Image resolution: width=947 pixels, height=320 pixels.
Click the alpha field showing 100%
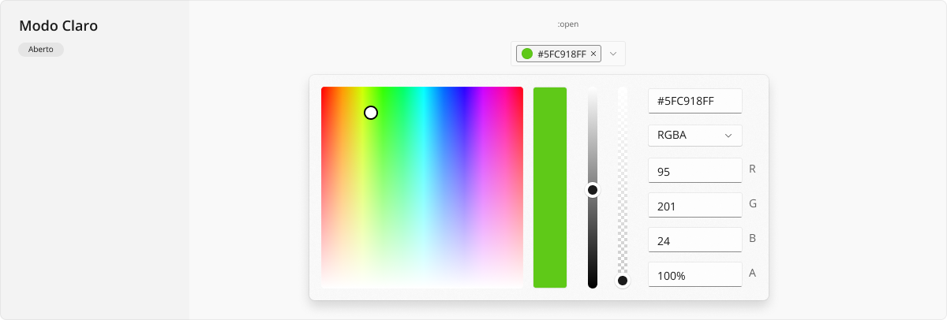pyautogui.click(x=695, y=274)
